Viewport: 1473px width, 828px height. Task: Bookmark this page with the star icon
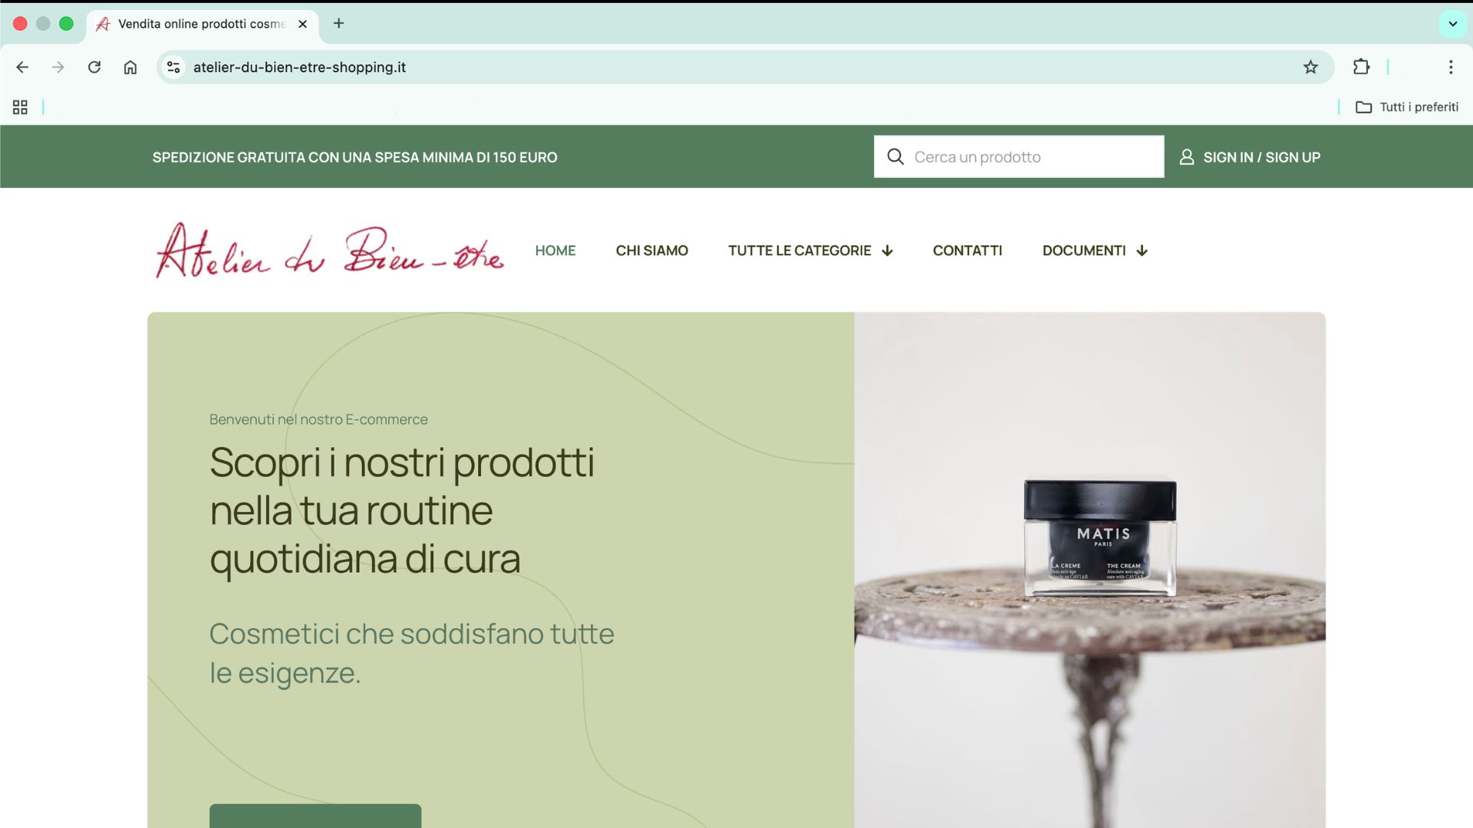coord(1310,67)
